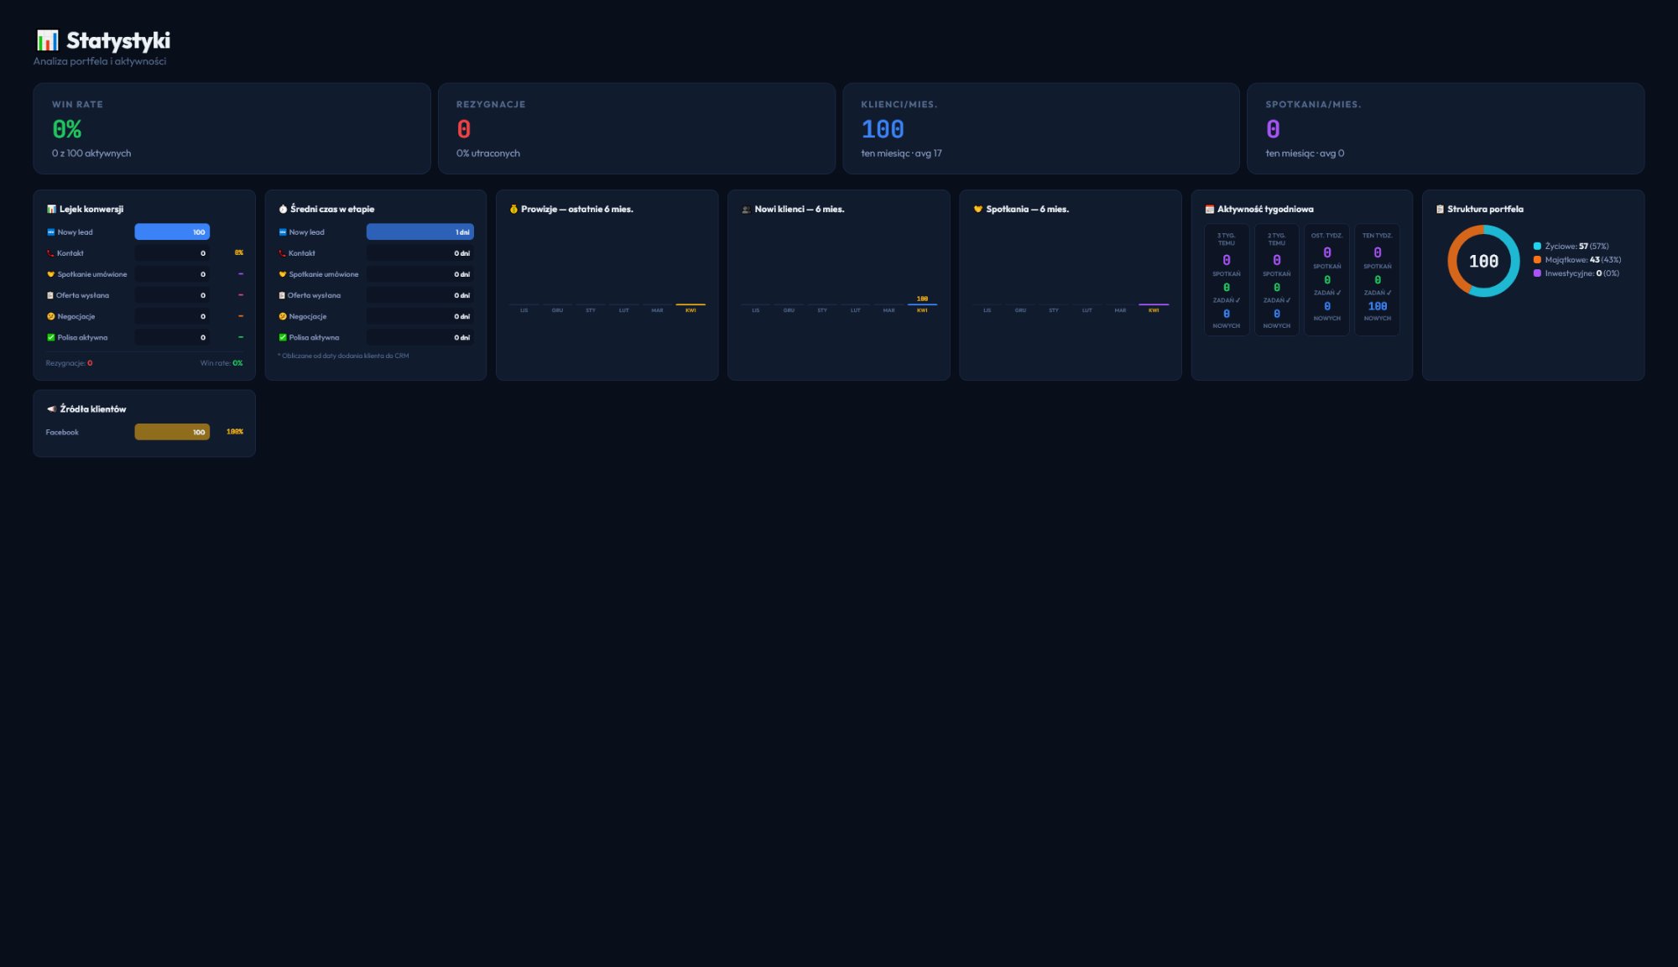1678x967 pixels.
Task: Click the money bag icon on Prowizje panel
Action: pyautogui.click(x=513, y=209)
